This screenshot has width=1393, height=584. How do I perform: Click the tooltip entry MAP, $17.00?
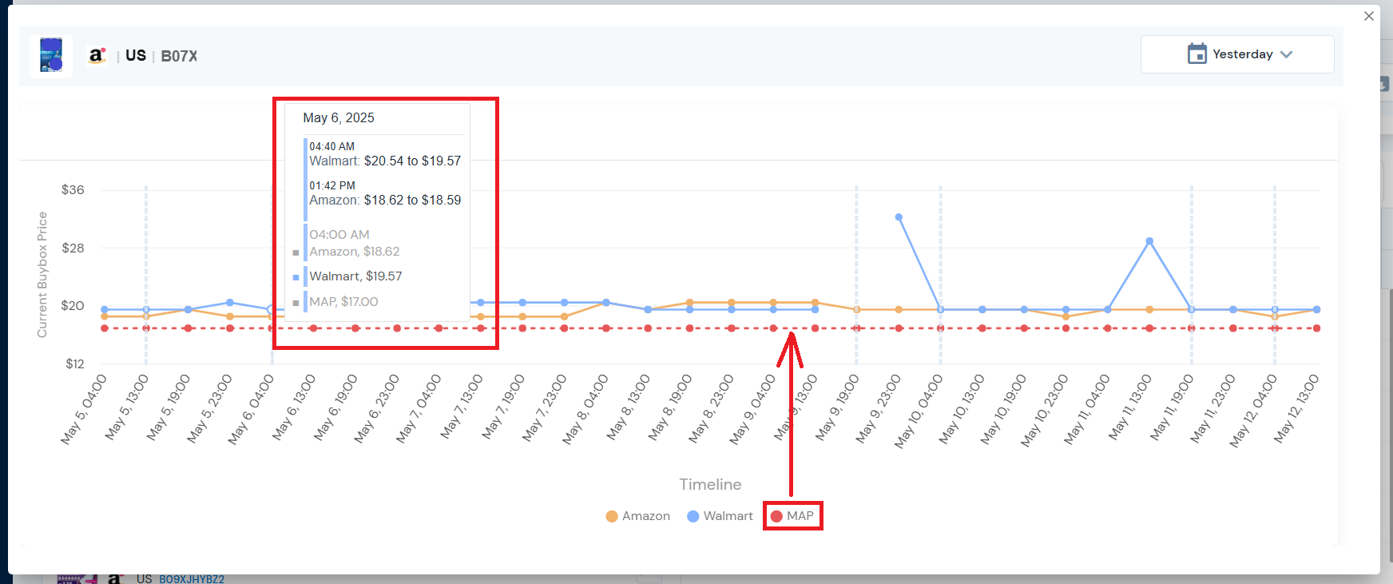pyautogui.click(x=343, y=302)
